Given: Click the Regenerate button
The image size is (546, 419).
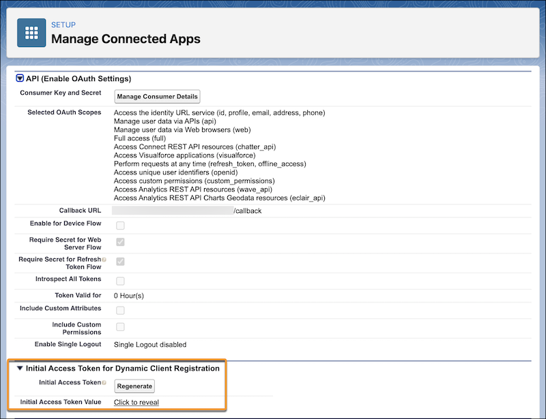Looking at the screenshot, I should click(134, 386).
